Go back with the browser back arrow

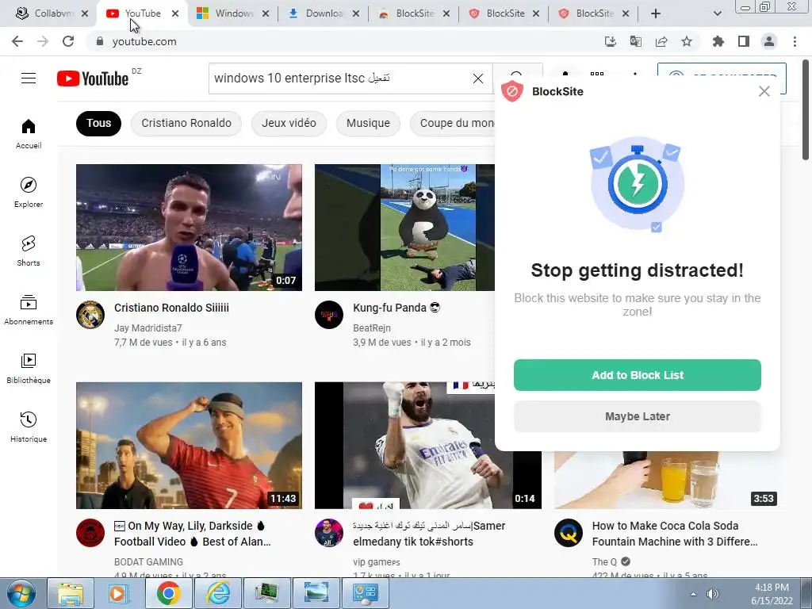point(17,41)
